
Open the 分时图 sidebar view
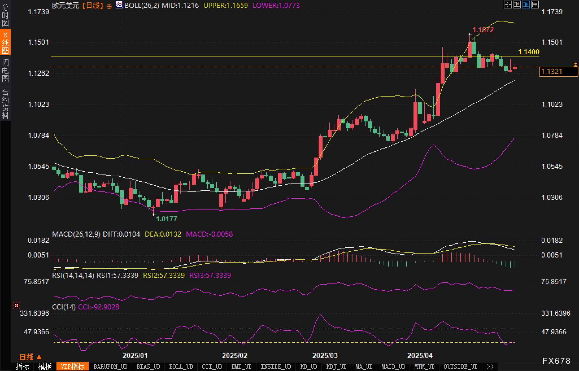coord(5,15)
